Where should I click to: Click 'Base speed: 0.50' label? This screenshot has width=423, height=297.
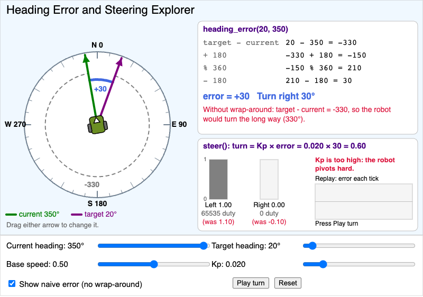[x=37, y=264]
